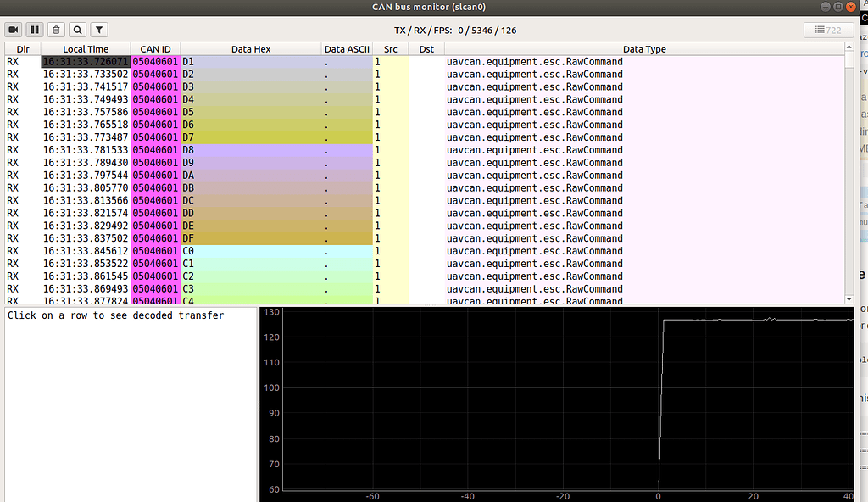This screenshot has height=502, width=868.
Task: Select timestamp 16:31:33.741517
Action: (x=86, y=87)
